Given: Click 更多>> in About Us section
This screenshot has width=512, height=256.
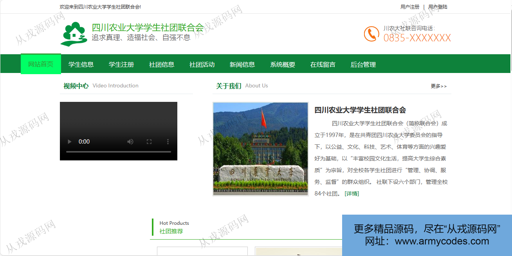Looking at the screenshot, I should tap(439, 86).
